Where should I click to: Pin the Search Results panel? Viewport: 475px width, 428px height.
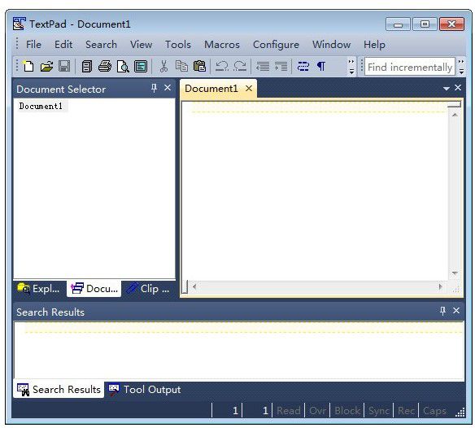pyautogui.click(x=442, y=311)
